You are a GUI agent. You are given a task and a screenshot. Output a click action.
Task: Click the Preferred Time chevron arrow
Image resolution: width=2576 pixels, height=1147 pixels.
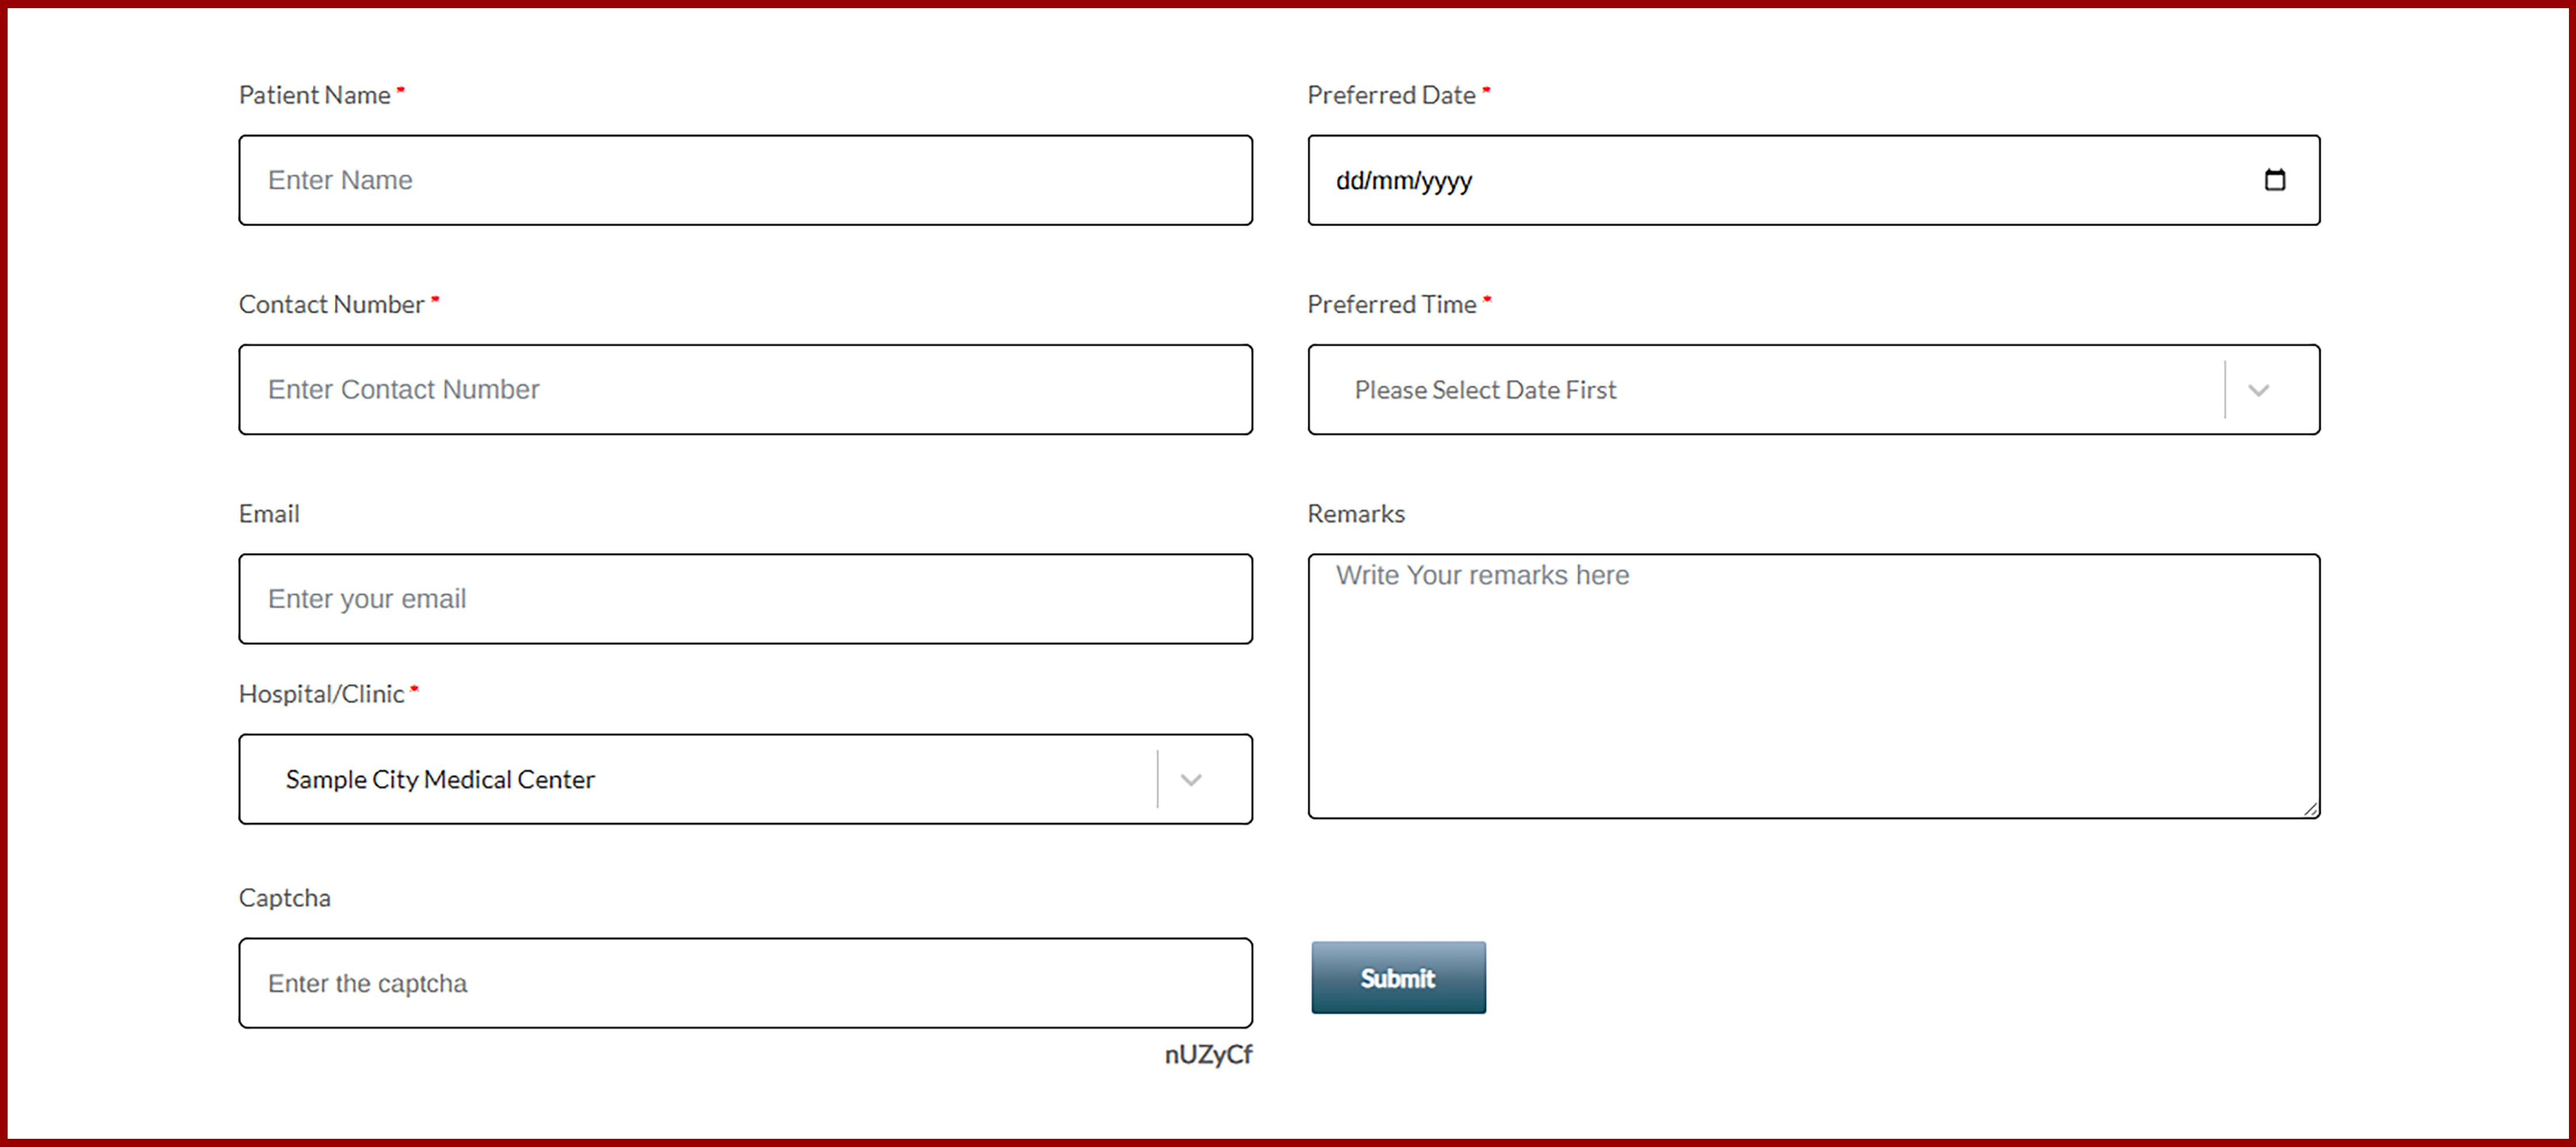[x=2258, y=390]
